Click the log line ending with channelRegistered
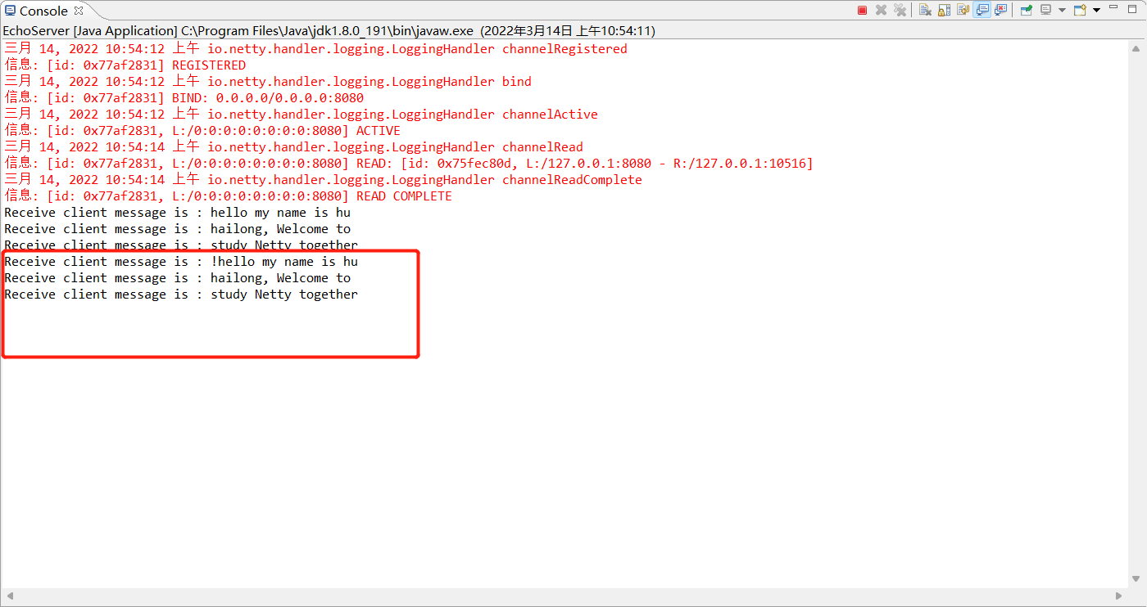1147x607 pixels. [x=315, y=49]
